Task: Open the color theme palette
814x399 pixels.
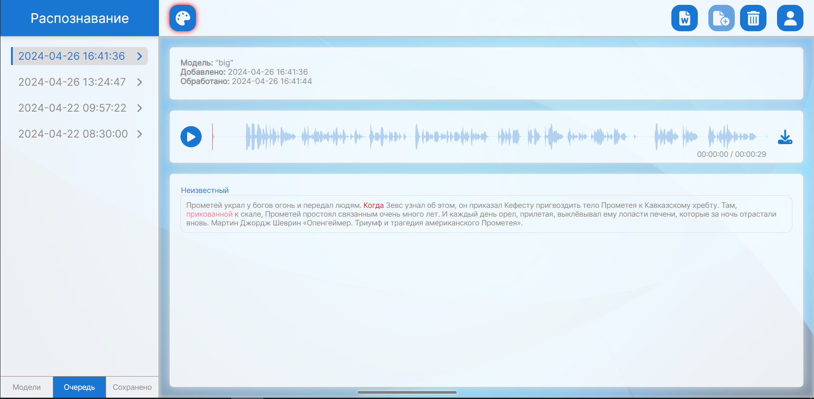Action: point(183,18)
